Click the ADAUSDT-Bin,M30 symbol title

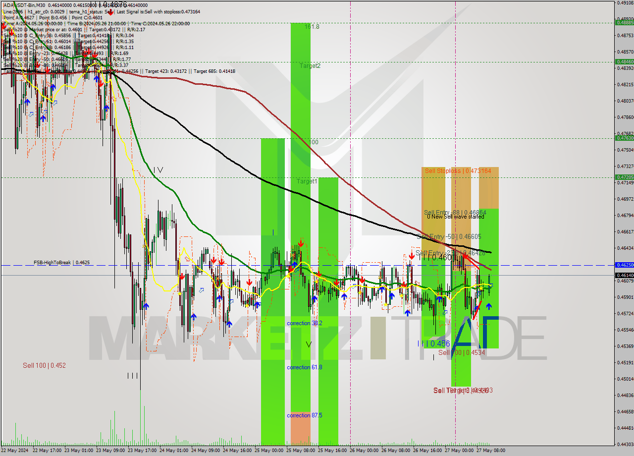coord(25,5)
